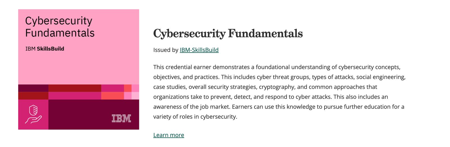Click the shield-in-hand security icon
This screenshot has height=147, width=450.
(33, 114)
